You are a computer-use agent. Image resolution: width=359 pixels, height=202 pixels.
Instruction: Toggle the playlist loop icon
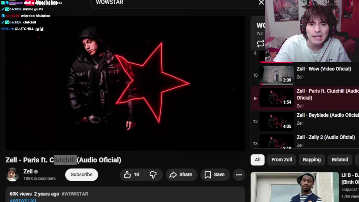point(261,43)
